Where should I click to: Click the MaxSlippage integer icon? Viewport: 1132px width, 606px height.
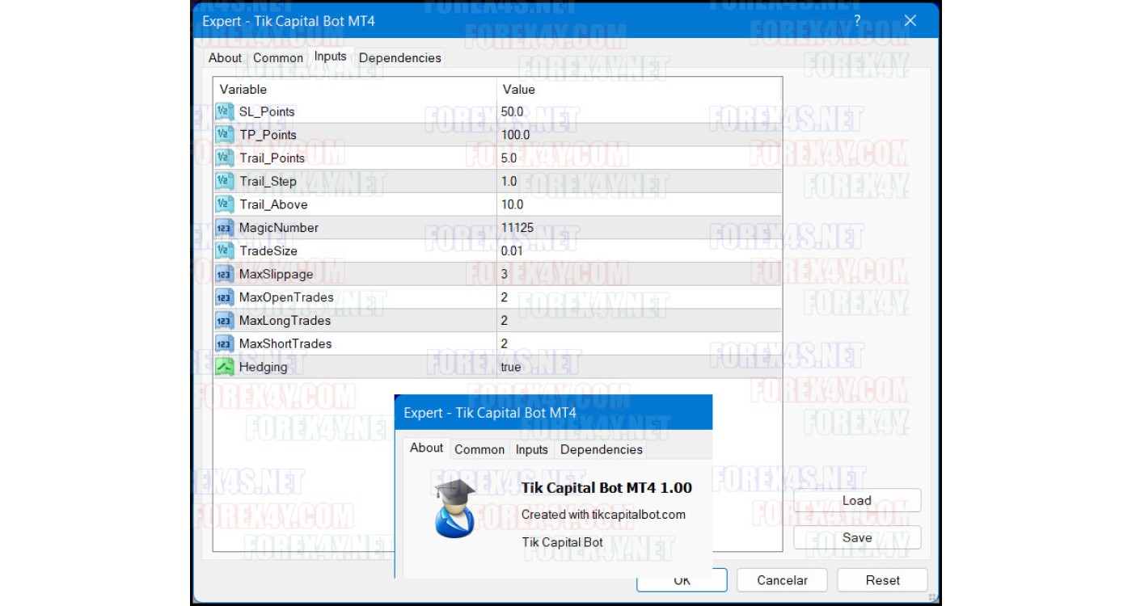(225, 274)
